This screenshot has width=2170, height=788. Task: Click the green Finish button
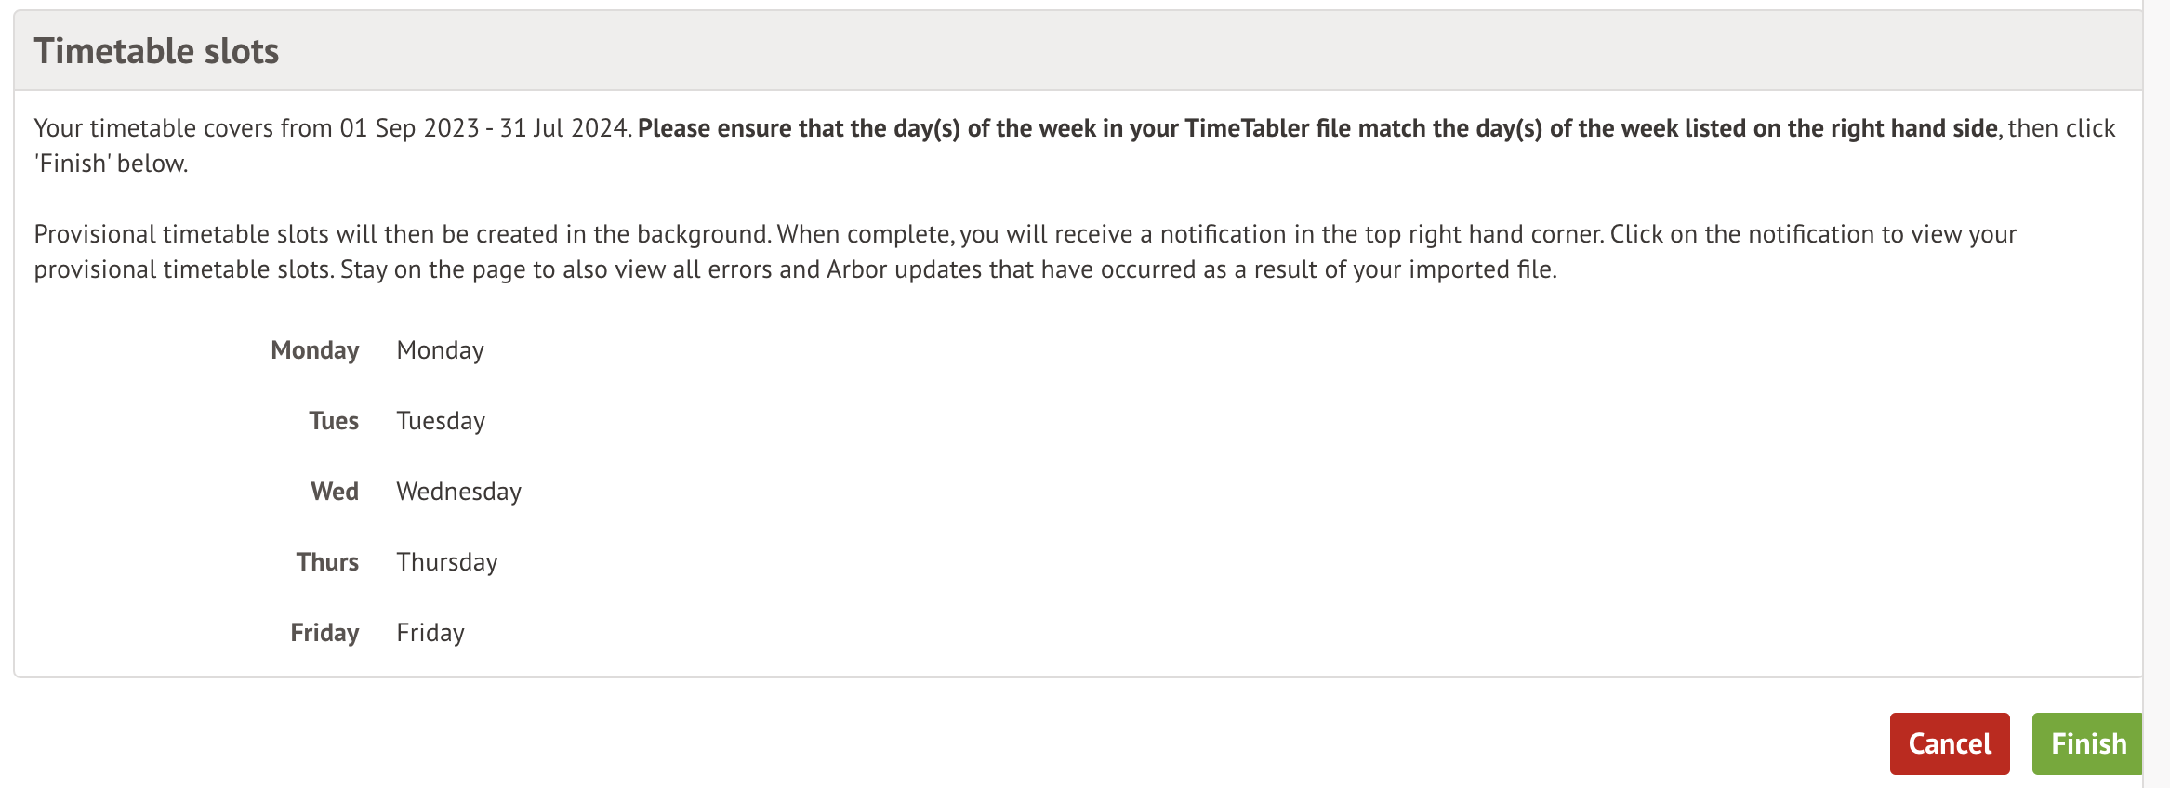click(2087, 743)
